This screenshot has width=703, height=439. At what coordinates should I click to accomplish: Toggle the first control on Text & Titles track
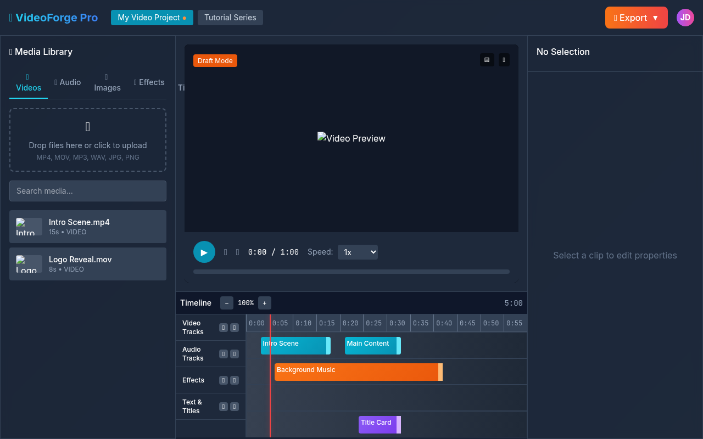(224, 407)
